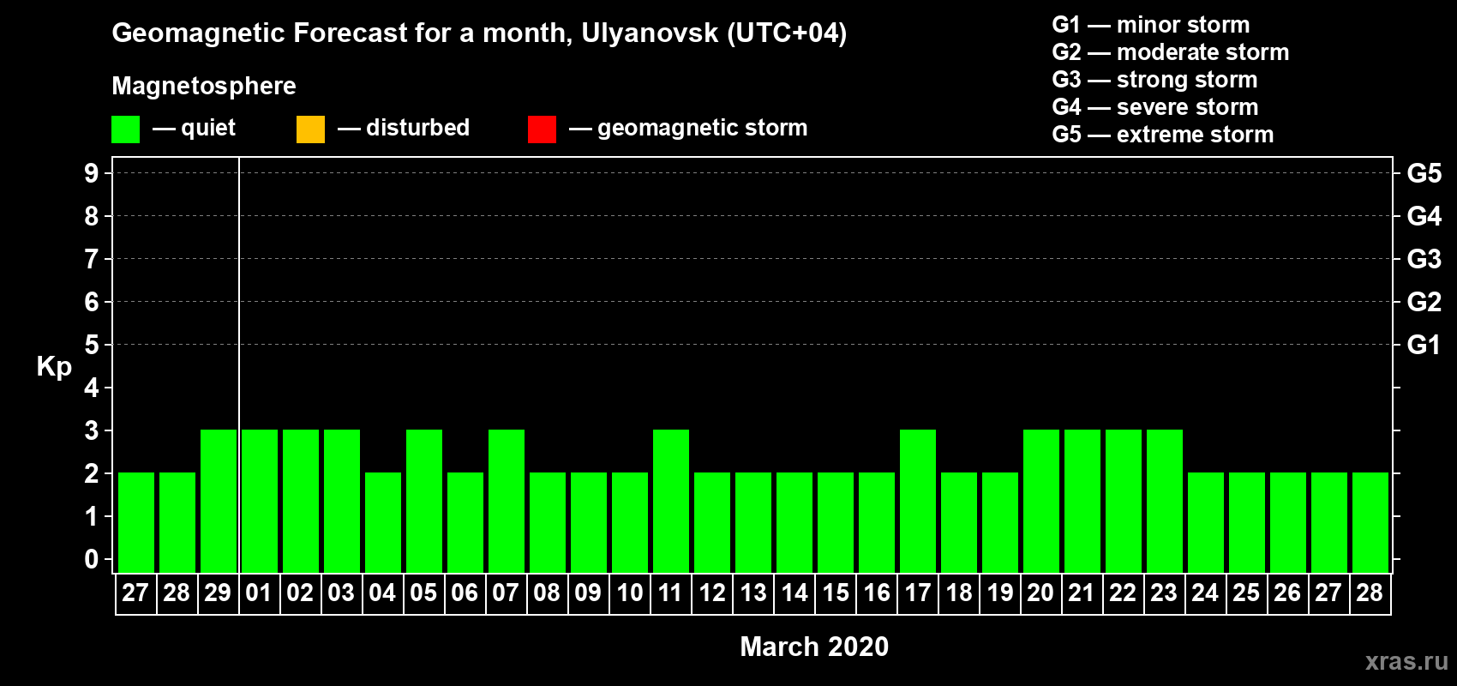Viewport: 1457px width, 686px height.
Task: Click the '— disturbed' legend label
Action: point(404,128)
